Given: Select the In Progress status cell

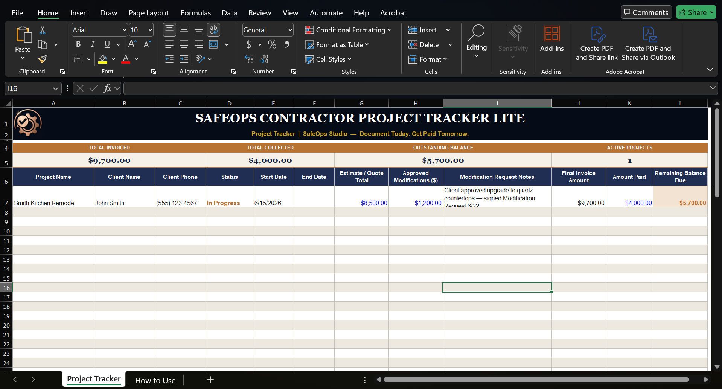Looking at the screenshot, I should (230, 197).
